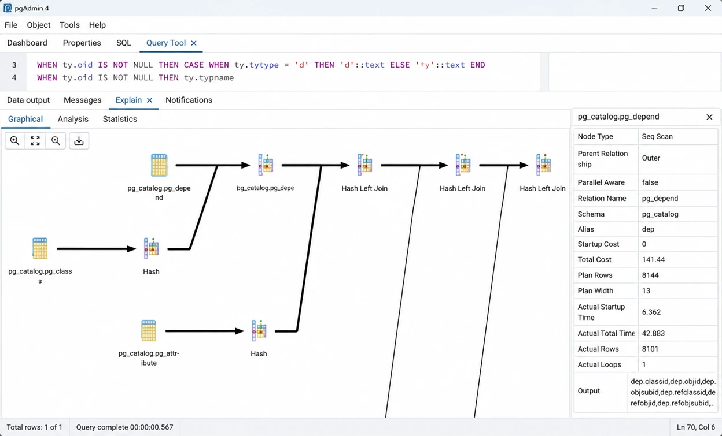
Task: Click the Seq Scan node type value
Action: tap(657, 136)
